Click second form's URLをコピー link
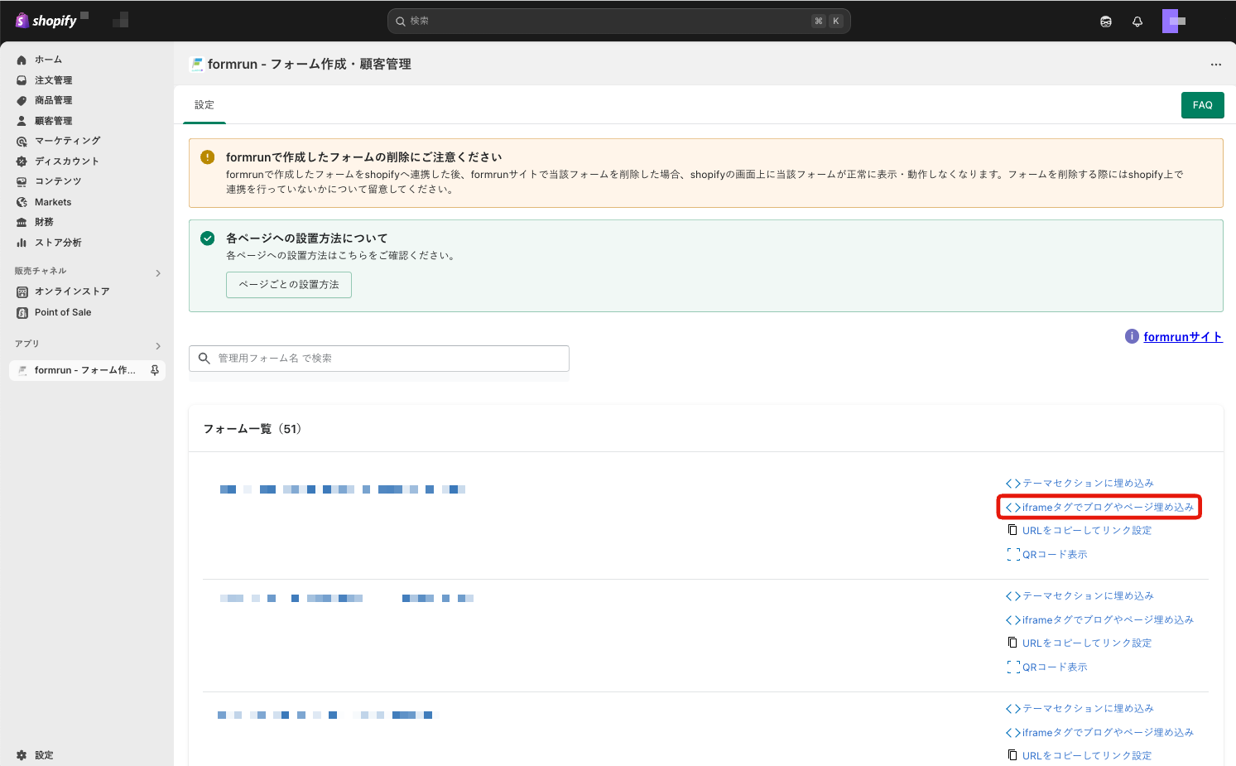1236x766 pixels. coord(1087,643)
